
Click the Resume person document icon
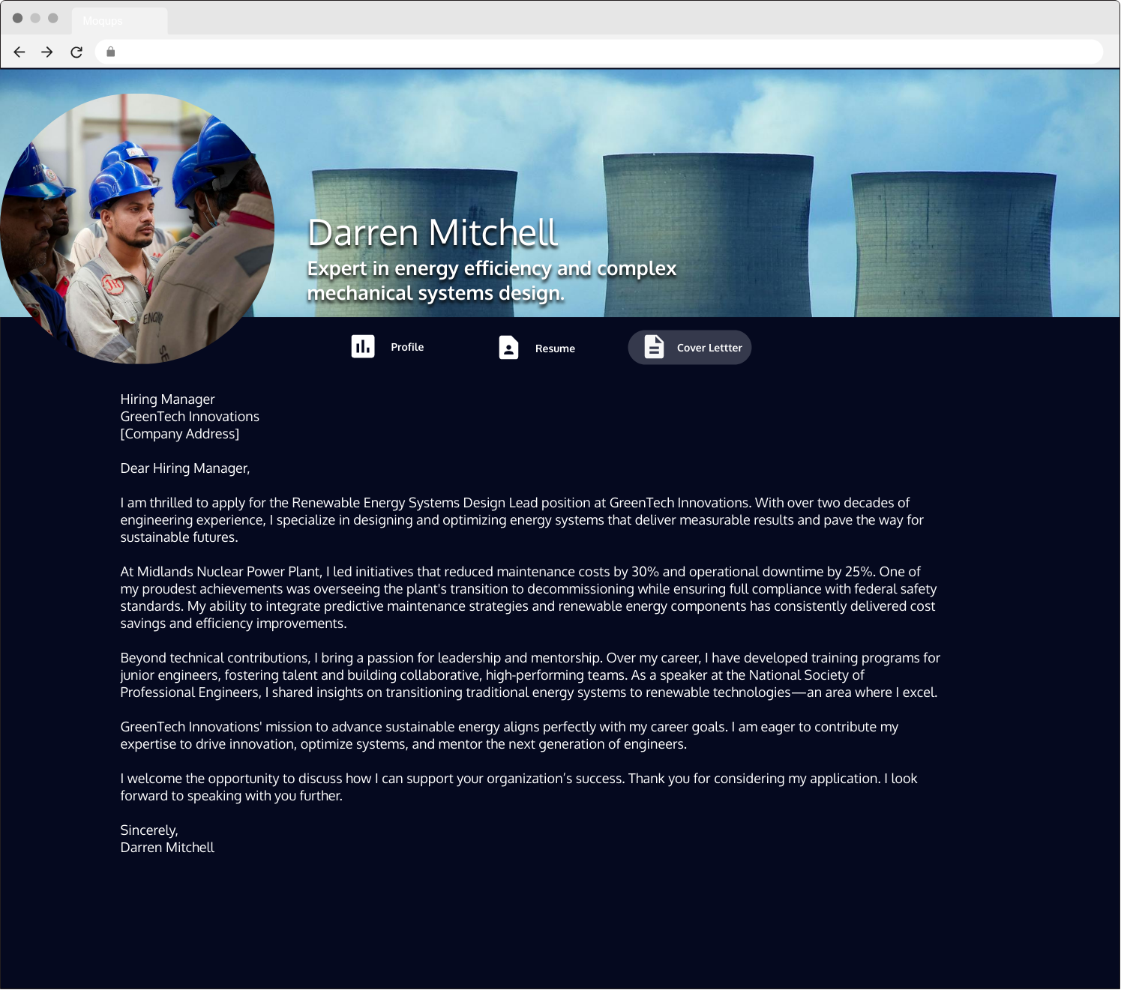(509, 348)
